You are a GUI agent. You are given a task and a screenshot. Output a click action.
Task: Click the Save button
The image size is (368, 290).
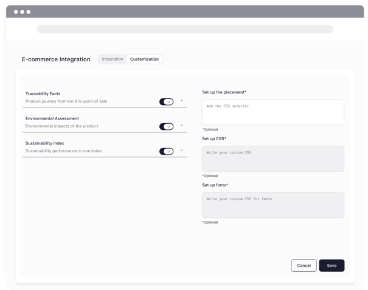point(332,265)
